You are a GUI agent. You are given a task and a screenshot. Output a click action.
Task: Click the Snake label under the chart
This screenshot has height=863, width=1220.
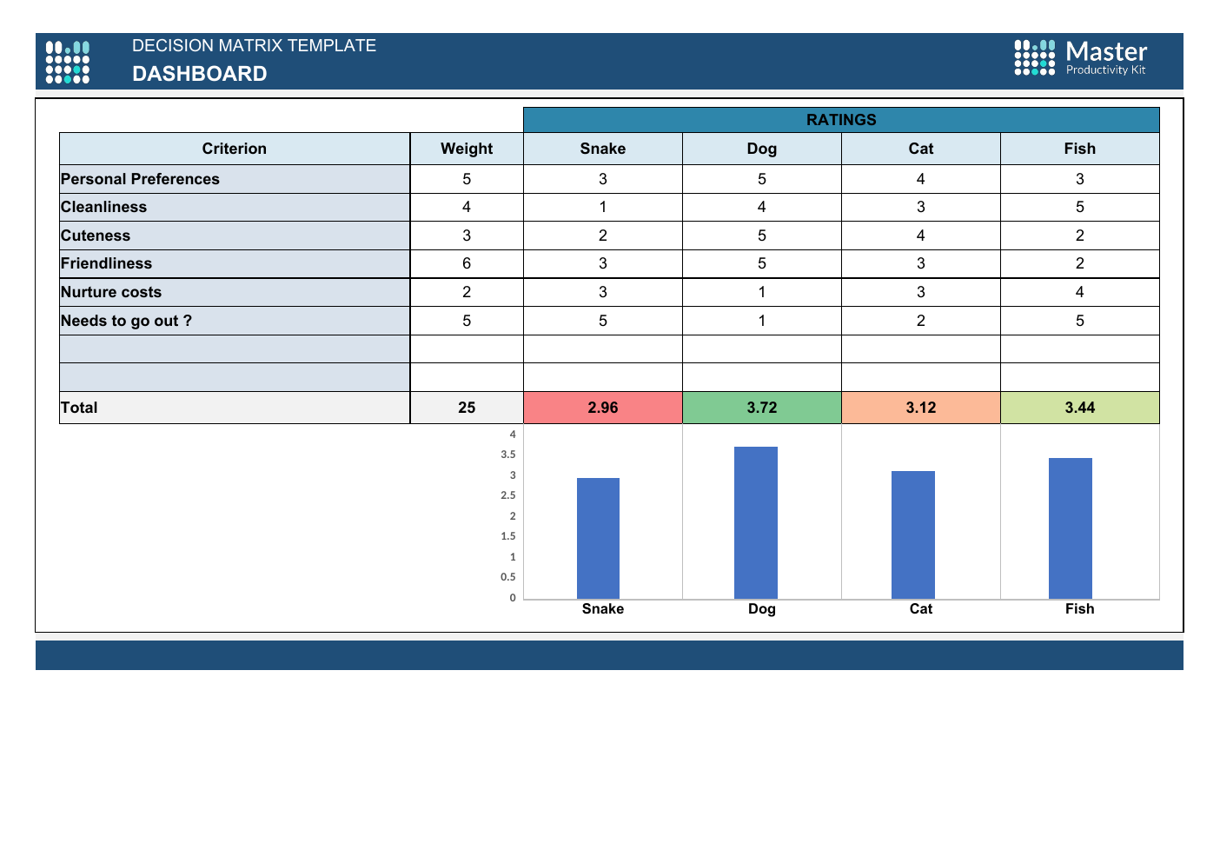(603, 609)
